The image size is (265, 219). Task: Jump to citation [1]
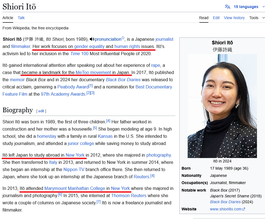(x=91, y=86)
